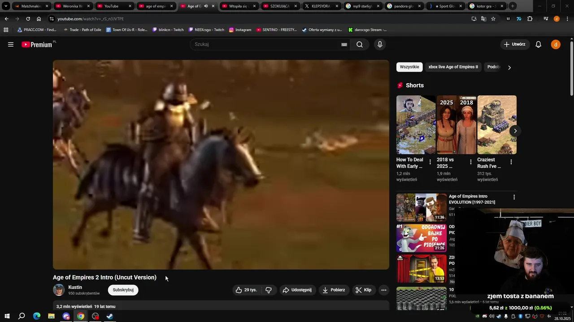Click the video title 'Age of Empires 2 Intro (Uncut Version)'
This screenshot has width=574, height=322.
(x=104, y=277)
